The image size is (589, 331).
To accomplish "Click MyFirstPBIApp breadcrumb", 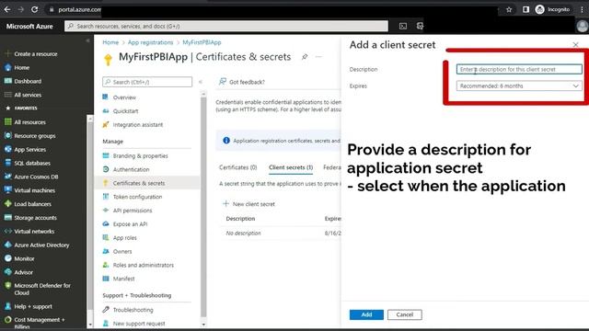I will 202,42.
